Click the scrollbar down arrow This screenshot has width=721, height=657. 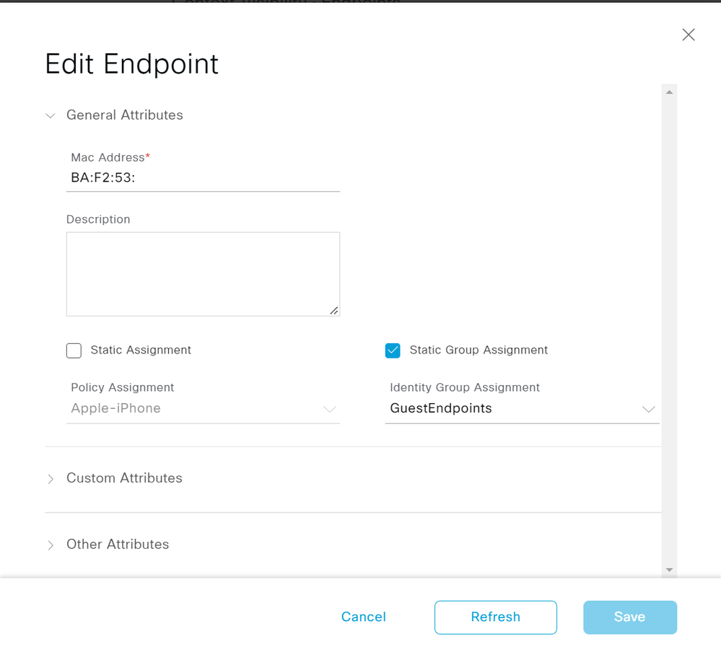[x=670, y=570]
